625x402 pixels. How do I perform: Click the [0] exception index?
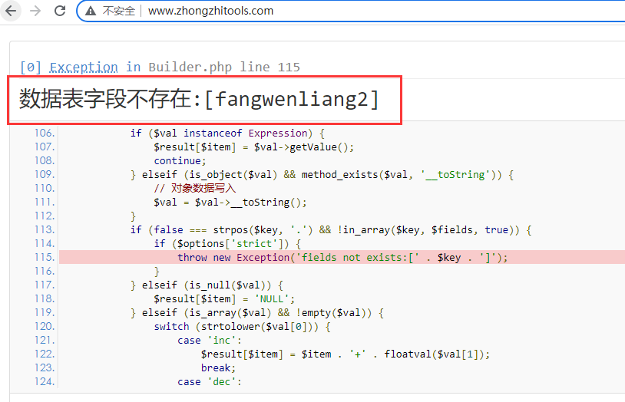pyautogui.click(x=31, y=67)
